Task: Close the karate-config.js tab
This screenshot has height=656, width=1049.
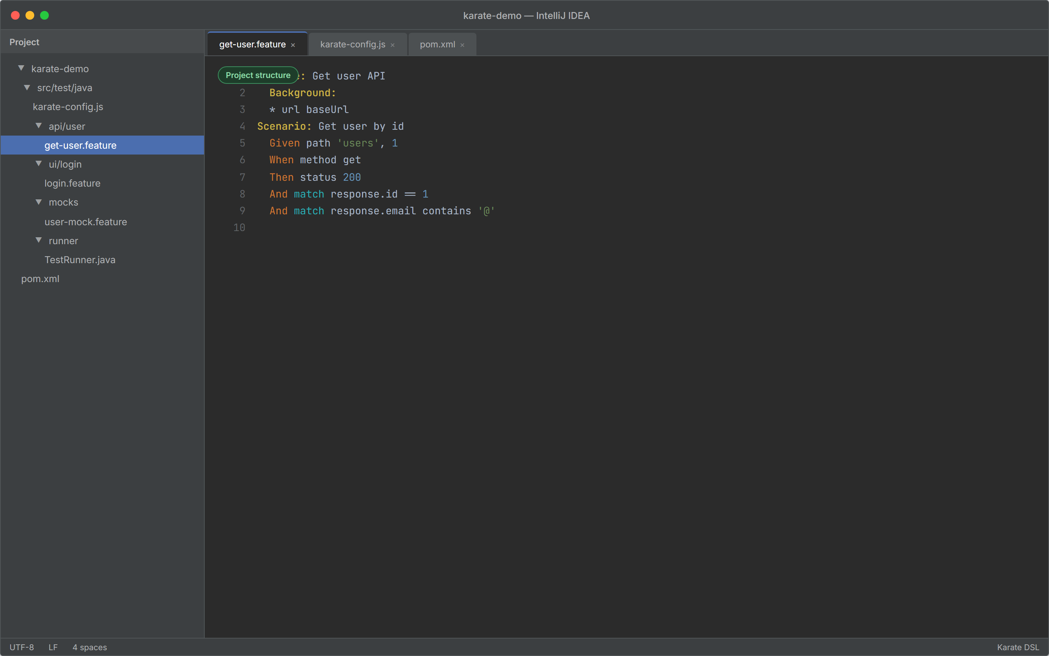Action: tap(392, 45)
